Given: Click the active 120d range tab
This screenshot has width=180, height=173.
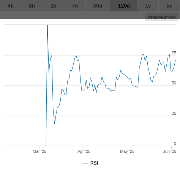Looking at the screenshot, I should point(124,6).
